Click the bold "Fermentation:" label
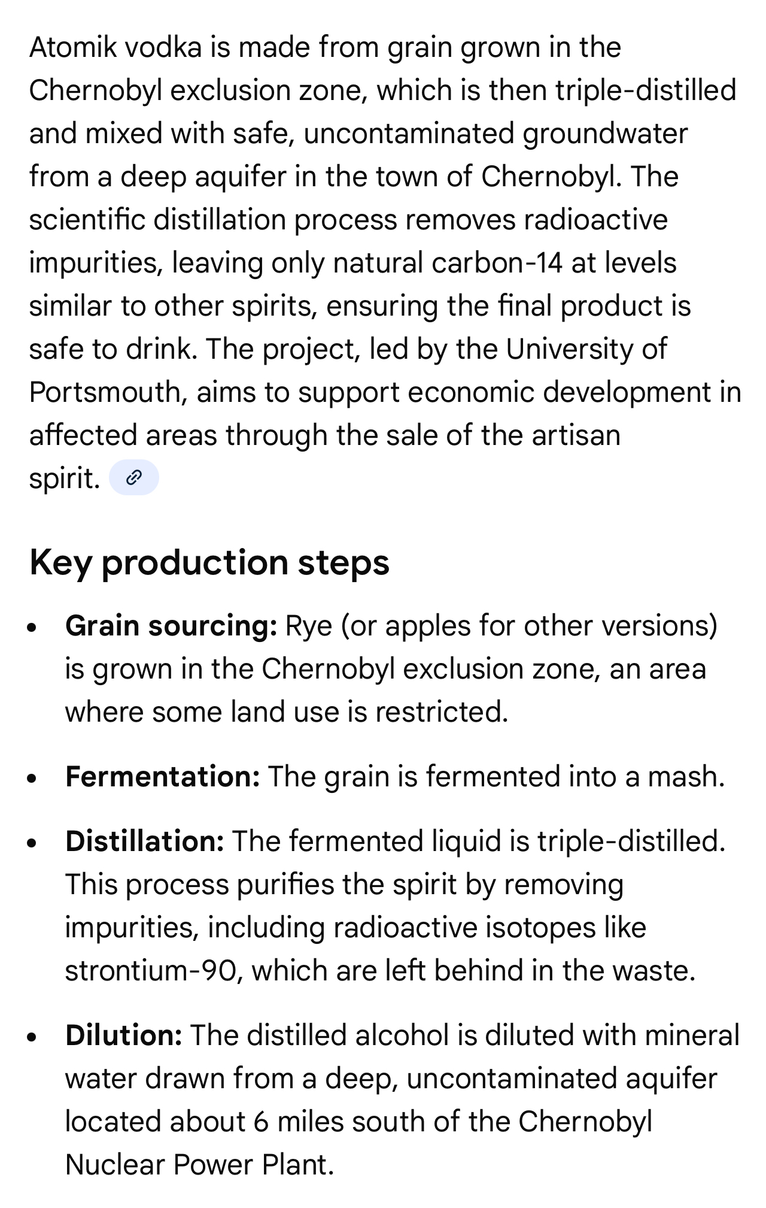 pos(162,777)
